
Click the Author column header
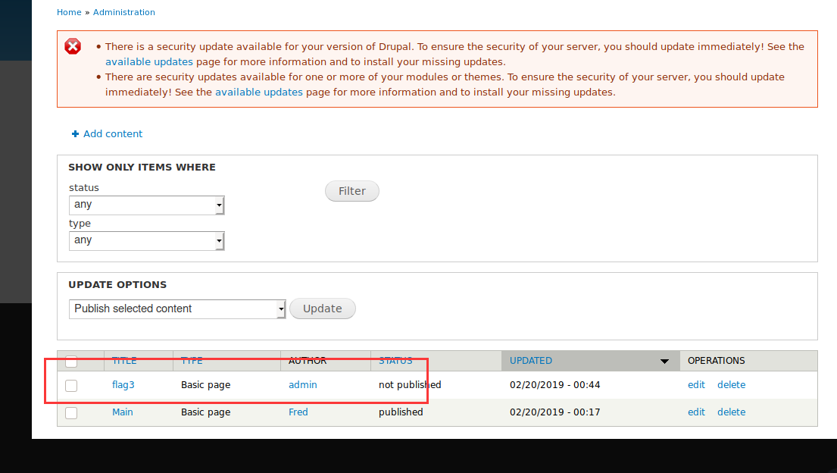(x=308, y=361)
